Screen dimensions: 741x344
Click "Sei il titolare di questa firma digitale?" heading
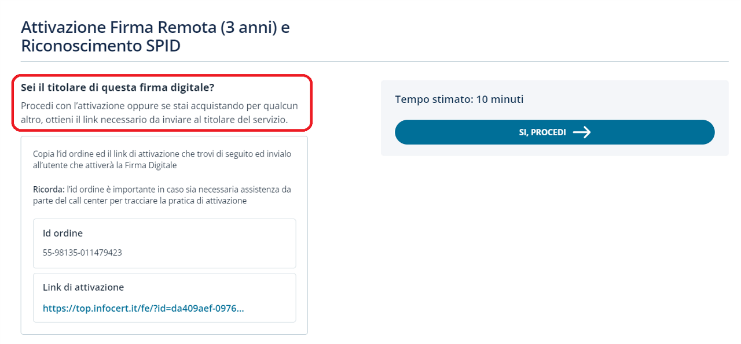[x=118, y=88]
